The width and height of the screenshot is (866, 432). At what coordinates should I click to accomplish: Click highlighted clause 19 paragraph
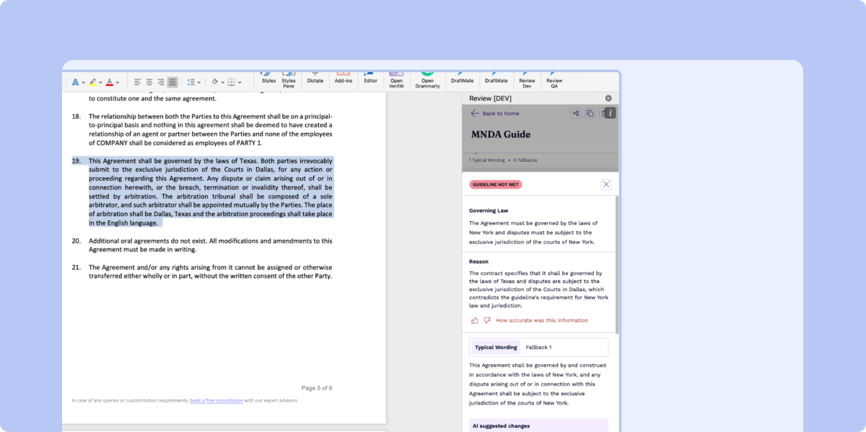click(x=211, y=191)
